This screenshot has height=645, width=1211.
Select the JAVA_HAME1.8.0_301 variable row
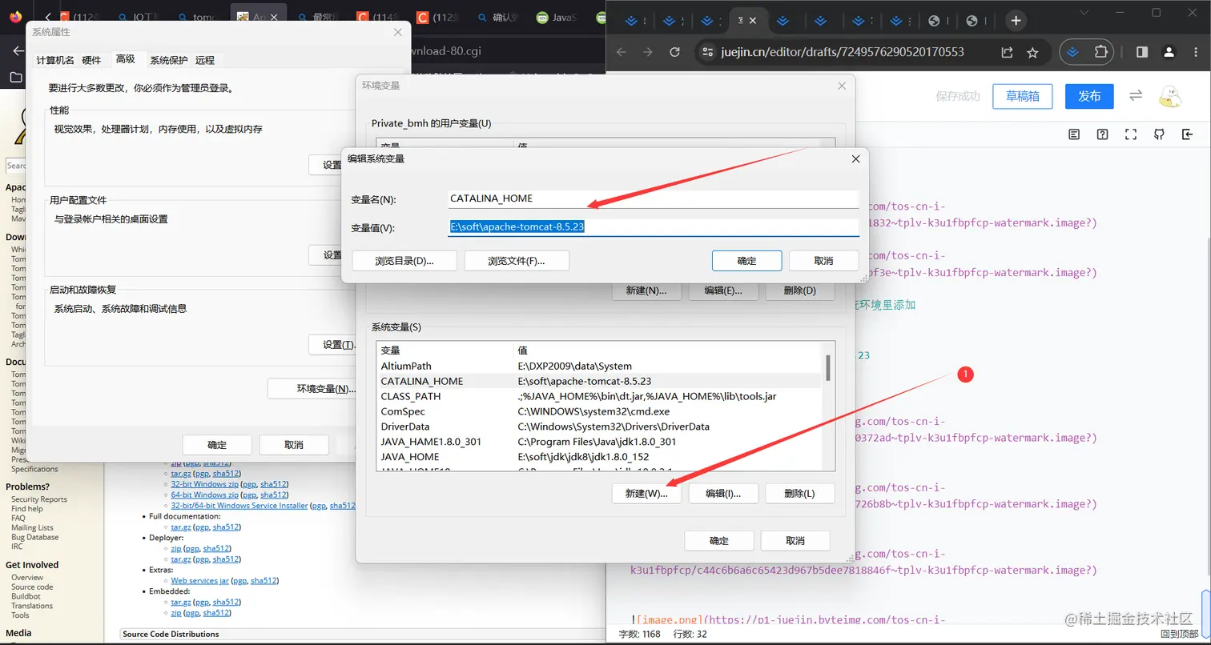click(599, 442)
